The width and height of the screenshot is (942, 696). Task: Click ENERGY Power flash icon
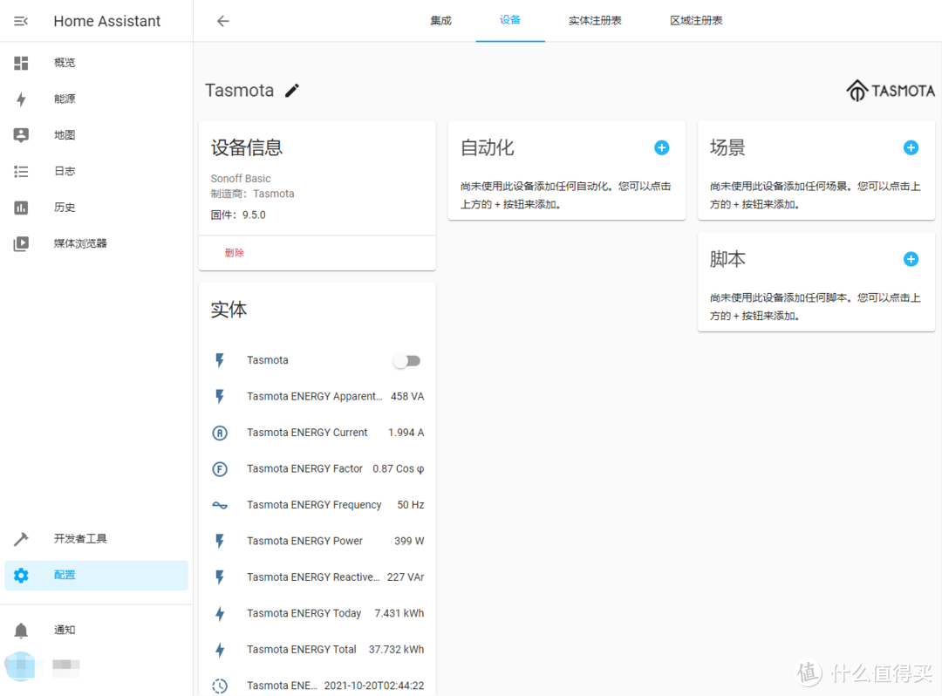click(220, 541)
